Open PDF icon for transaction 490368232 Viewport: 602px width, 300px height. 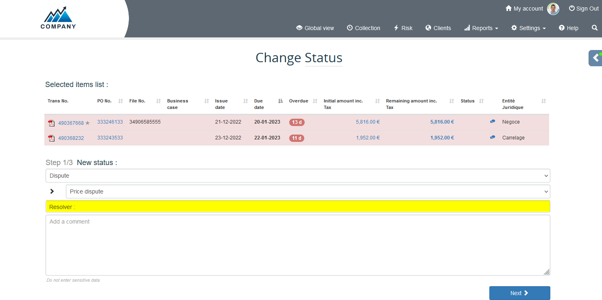(51, 138)
